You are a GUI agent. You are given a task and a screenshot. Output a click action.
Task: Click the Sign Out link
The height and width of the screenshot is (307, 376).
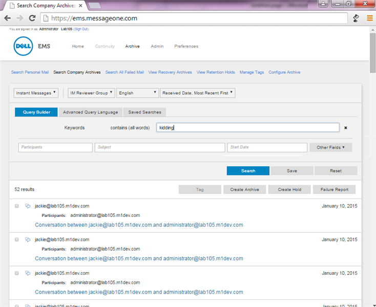tap(81, 29)
